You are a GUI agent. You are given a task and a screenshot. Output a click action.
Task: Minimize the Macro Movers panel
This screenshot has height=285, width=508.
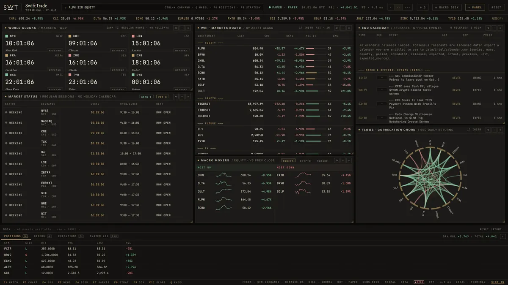(343, 160)
